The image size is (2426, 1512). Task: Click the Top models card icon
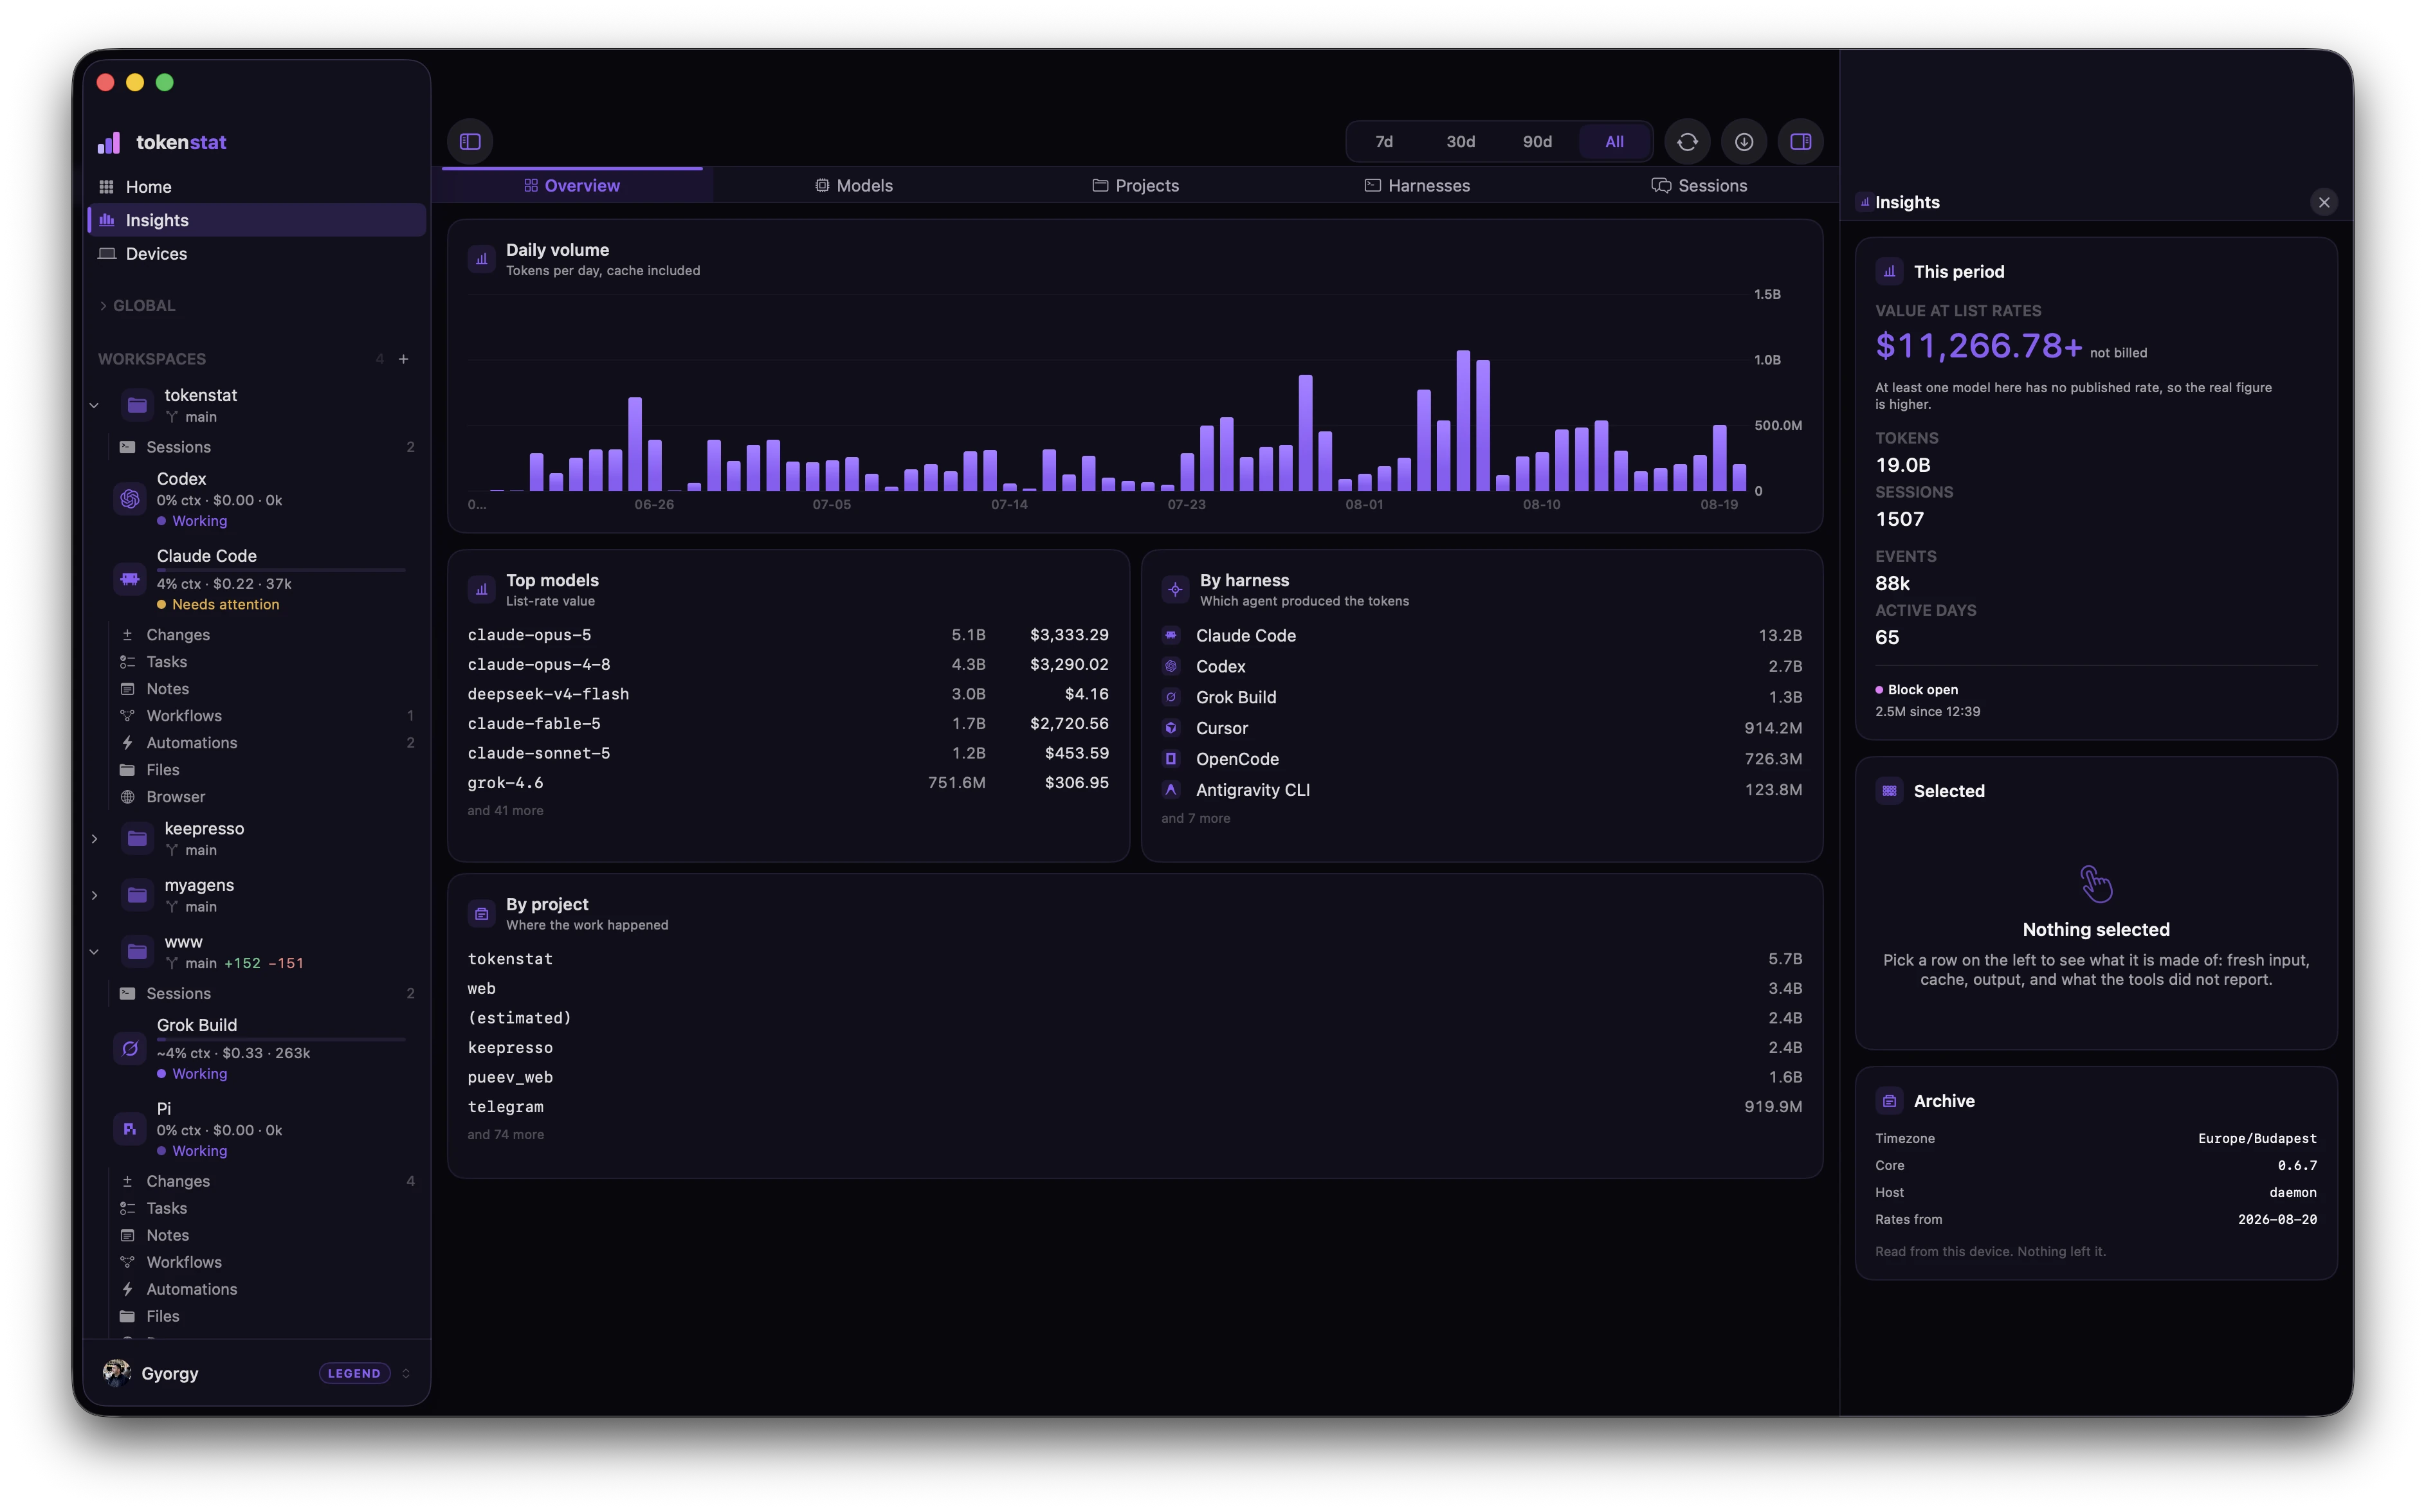(x=481, y=589)
